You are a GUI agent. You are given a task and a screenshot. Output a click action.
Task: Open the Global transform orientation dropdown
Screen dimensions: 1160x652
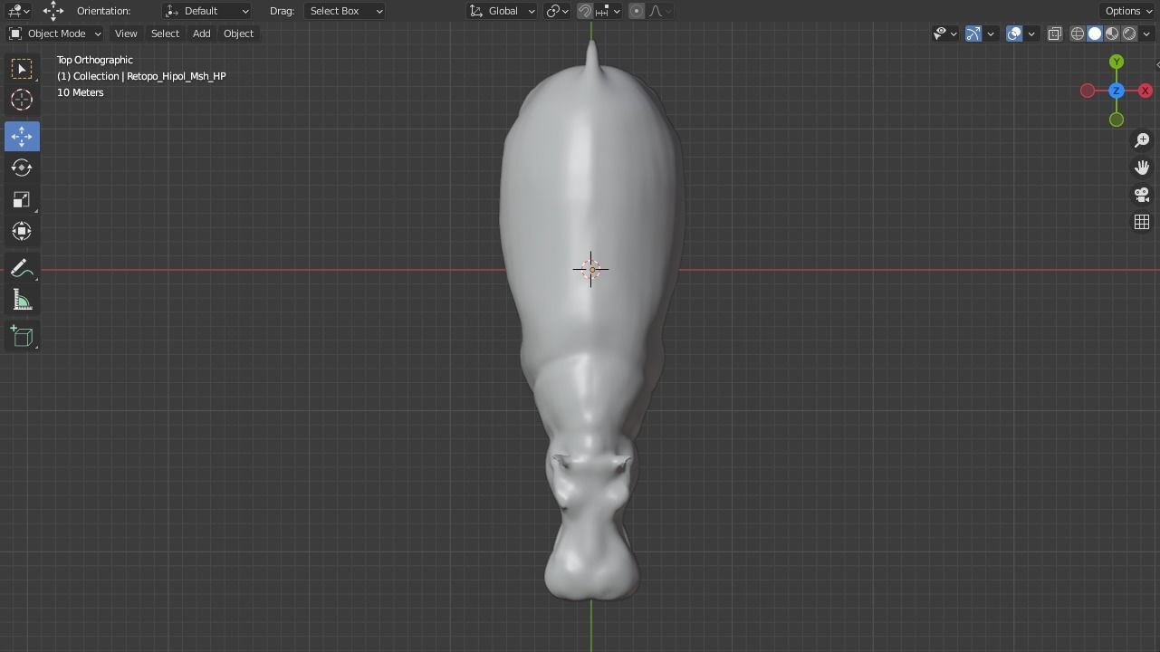click(503, 11)
